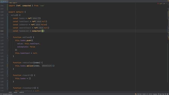Click 'splice' method call
Image resolution: width=169 pixels, height=95 pixels.
pos(30,66)
